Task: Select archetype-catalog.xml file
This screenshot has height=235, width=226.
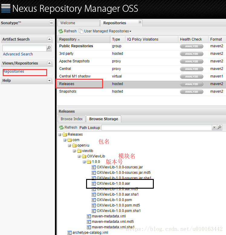Action: coord(90,233)
